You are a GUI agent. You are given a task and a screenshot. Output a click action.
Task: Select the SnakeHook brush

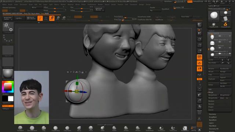coord(149,128)
